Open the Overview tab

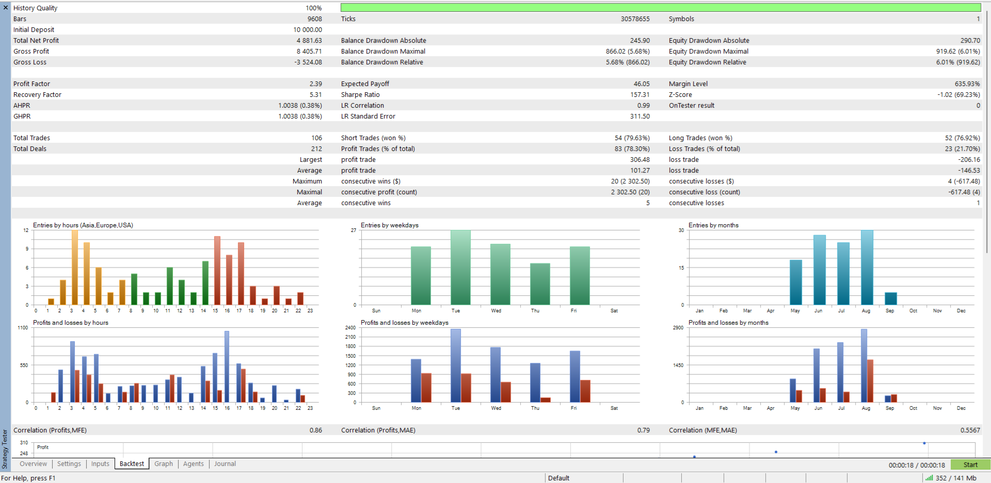[x=33, y=464]
